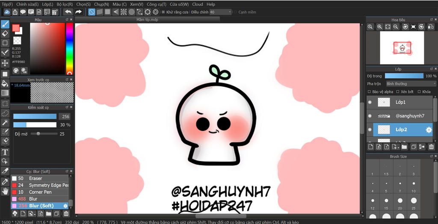
Task: Open the Bộ lọc(R) menu
Action: pos(65,4)
